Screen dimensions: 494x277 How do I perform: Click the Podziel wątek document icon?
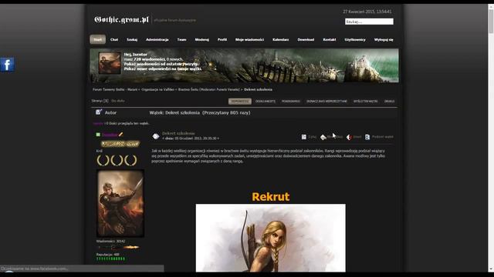pos(367,137)
